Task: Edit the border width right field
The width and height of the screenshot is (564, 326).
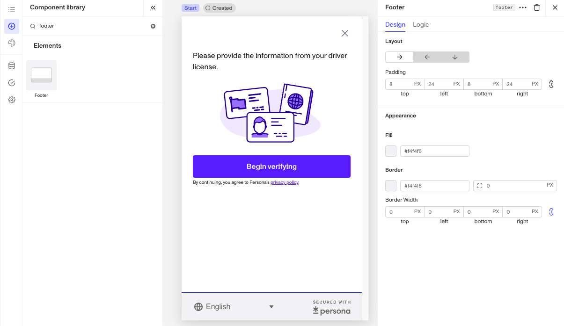Action: (522, 212)
